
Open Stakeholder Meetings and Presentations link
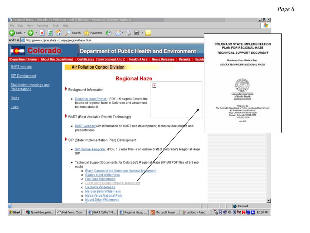30,87
